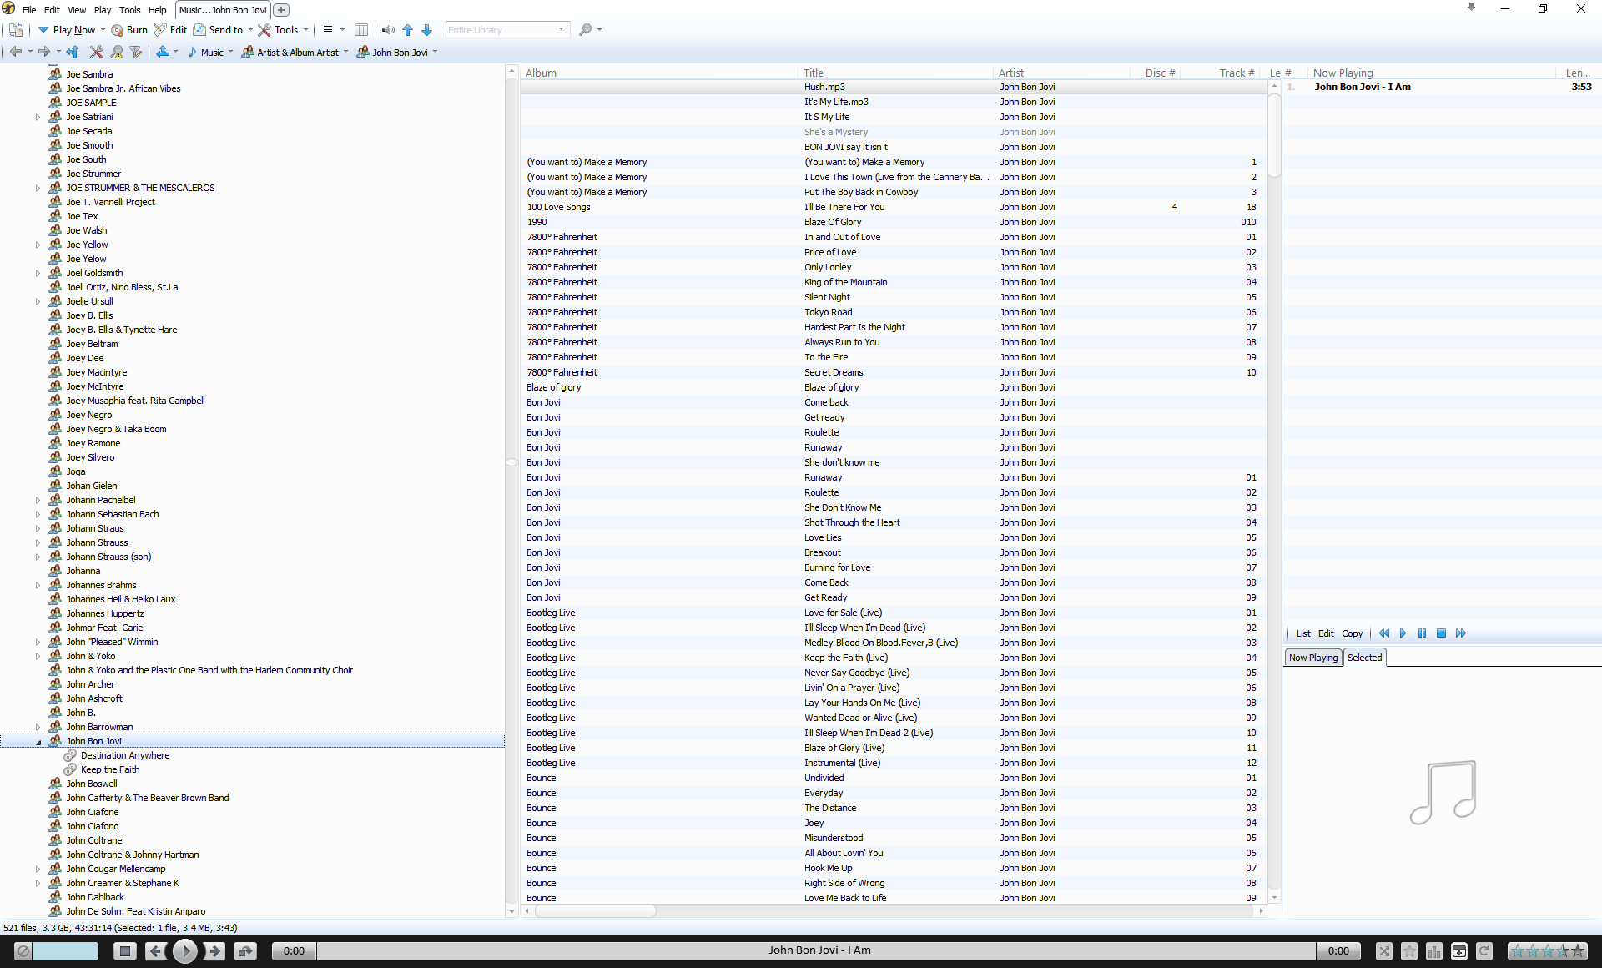Click the blue move-up arrow icon

point(408,30)
